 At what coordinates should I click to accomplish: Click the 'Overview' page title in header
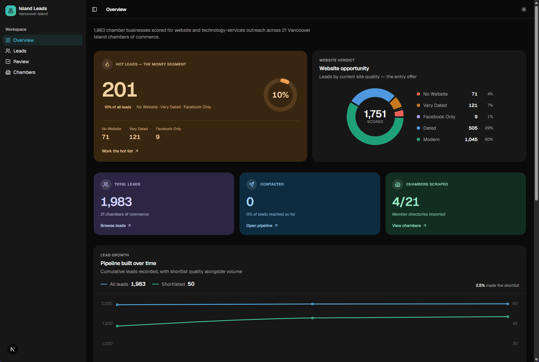pos(116,9)
